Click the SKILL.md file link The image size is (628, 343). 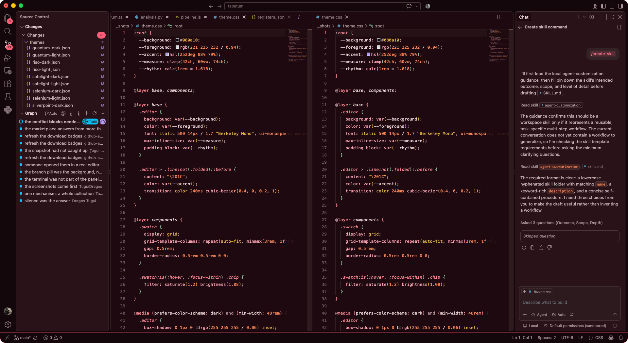click(550, 93)
